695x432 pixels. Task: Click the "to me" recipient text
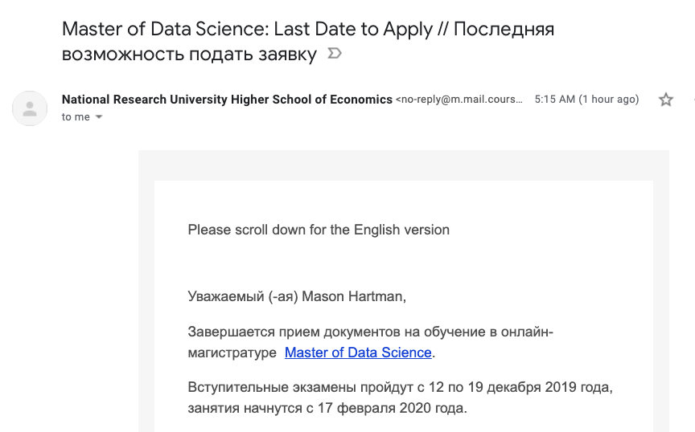[76, 117]
